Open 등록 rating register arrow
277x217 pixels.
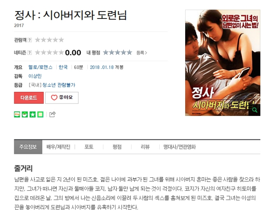(x=142, y=53)
